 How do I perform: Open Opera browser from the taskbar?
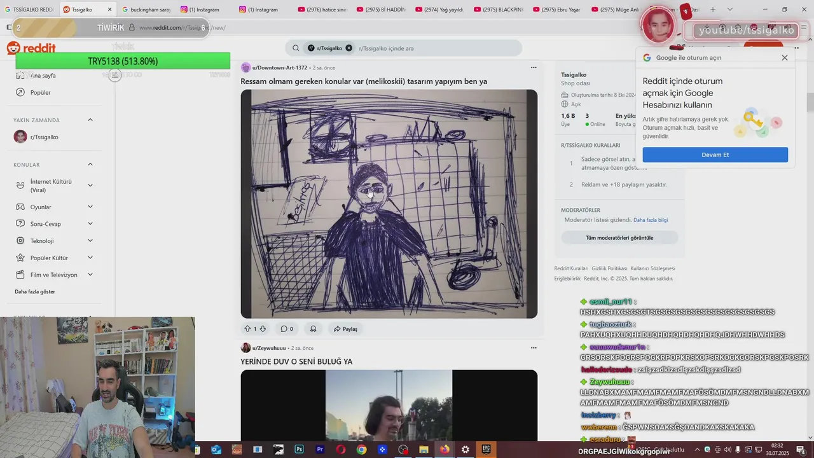coord(341,450)
